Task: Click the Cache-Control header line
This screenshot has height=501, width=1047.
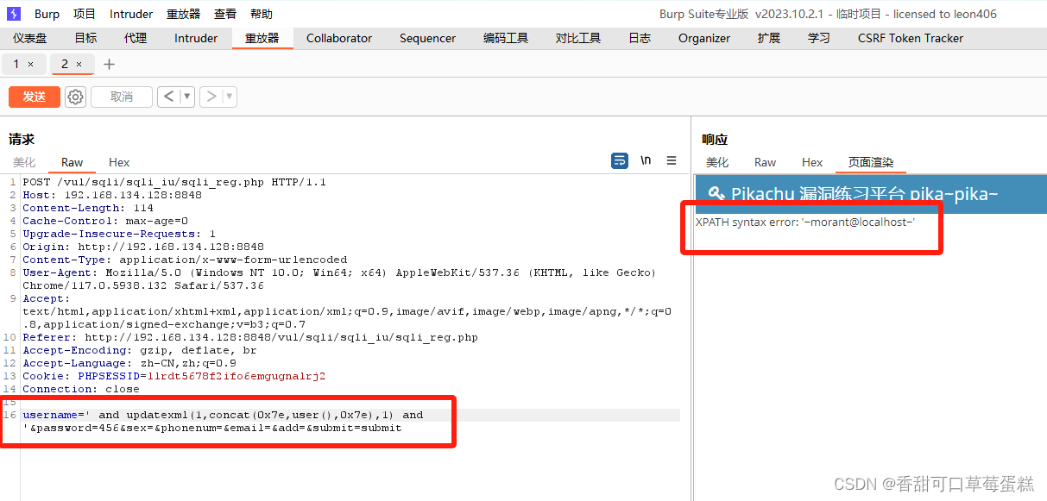Action: [105, 221]
